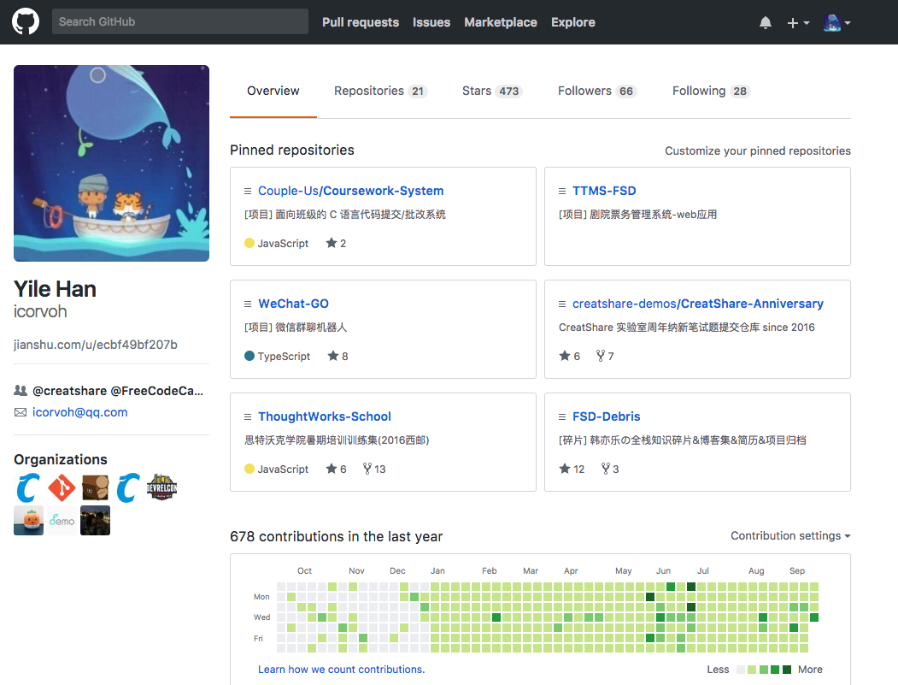This screenshot has height=685, width=898.
Task: Click the star icon on CreatShare-Anniversary card
Action: tap(565, 356)
